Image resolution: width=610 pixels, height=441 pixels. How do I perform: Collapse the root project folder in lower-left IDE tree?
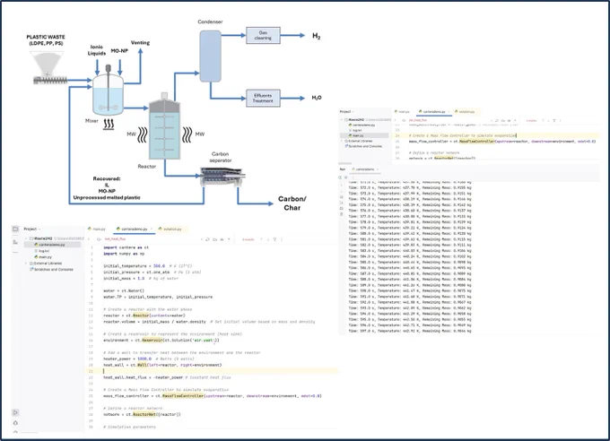coord(26,238)
